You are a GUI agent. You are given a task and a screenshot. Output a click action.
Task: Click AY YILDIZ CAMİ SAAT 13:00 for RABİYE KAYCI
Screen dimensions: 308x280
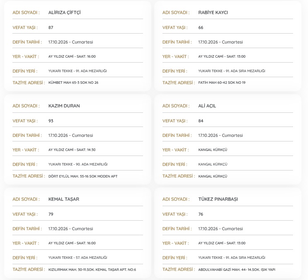(222, 56)
